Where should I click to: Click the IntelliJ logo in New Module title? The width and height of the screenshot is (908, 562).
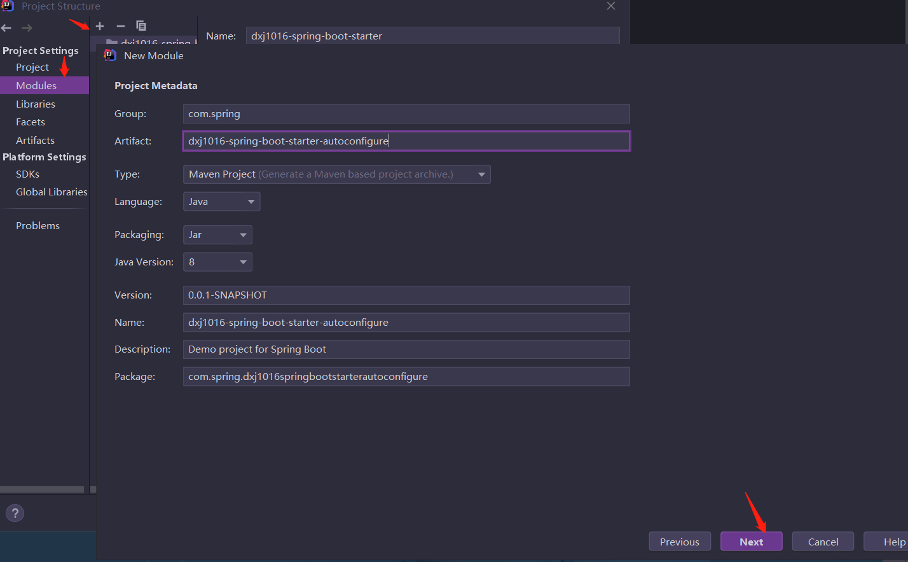click(x=110, y=55)
